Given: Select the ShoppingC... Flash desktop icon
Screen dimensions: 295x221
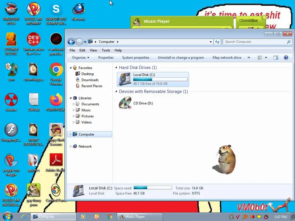Looking at the screenshot, I should click(11, 132).
